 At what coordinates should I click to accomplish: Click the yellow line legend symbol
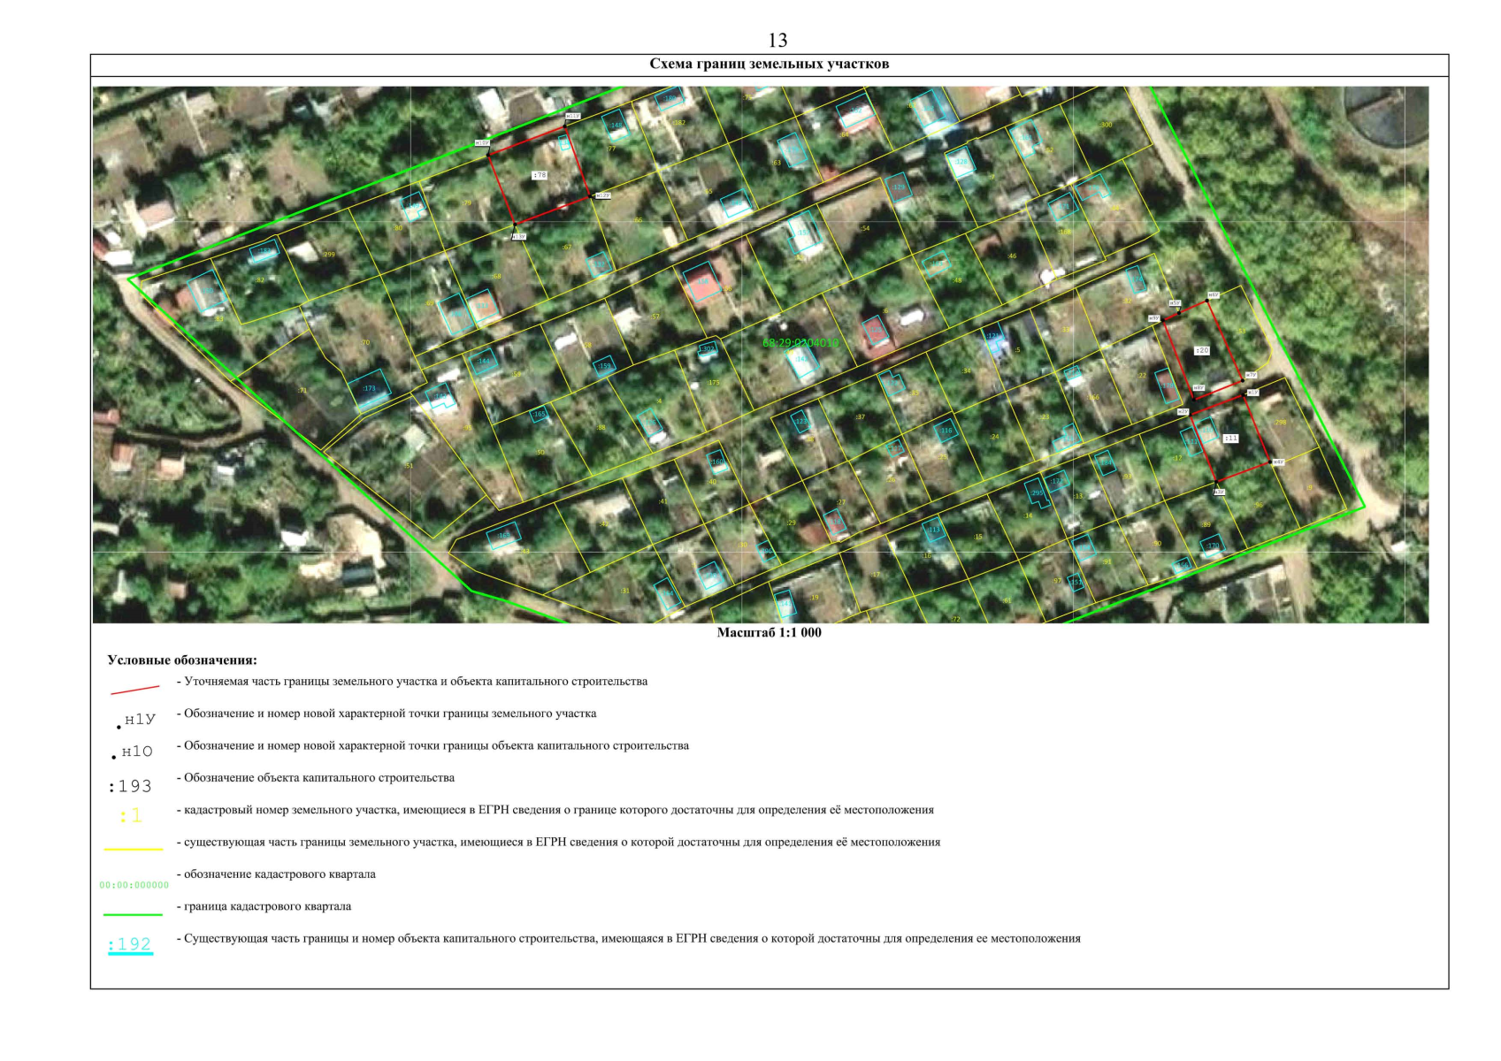click(133, 849)
